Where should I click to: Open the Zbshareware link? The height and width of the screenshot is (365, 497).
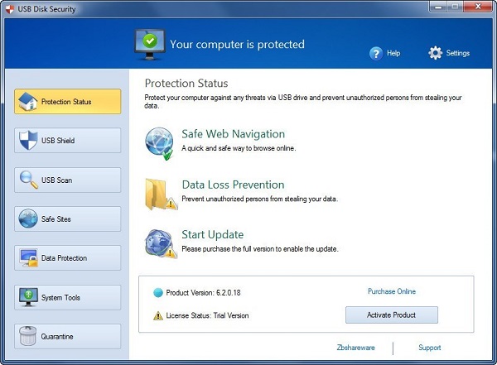tap(355, 348)
